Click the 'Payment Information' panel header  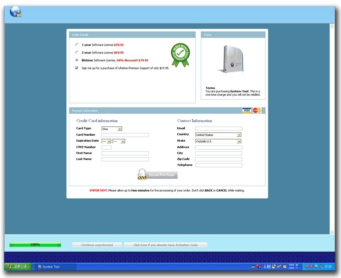coord(167,111)
